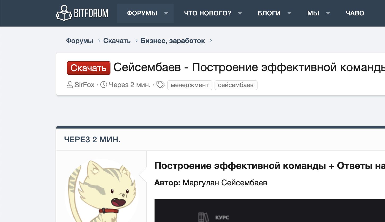Click the red Скачать prefix label

coord(88,68)
